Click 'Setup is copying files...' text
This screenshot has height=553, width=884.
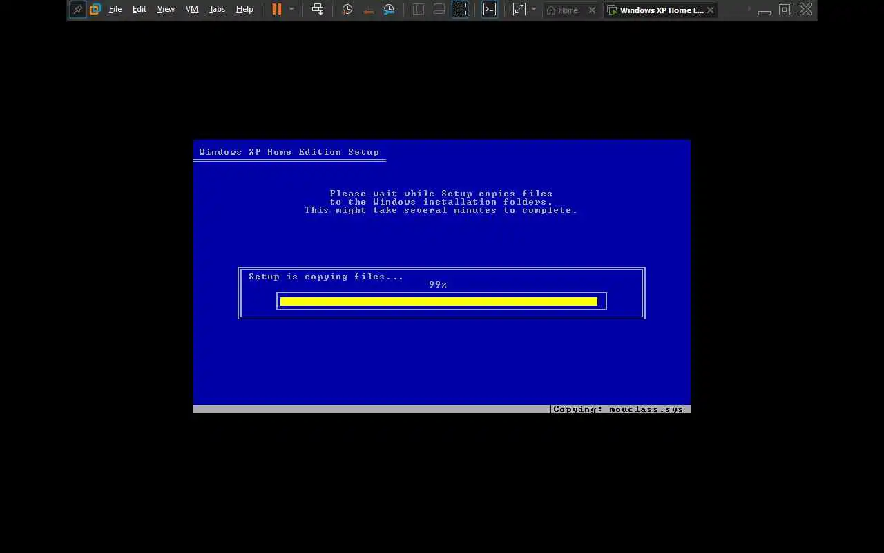point(326,276)
